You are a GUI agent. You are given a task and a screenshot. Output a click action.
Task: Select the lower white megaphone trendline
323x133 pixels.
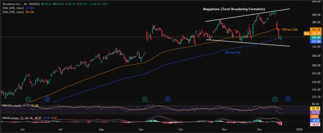click(x=248, y=43)
